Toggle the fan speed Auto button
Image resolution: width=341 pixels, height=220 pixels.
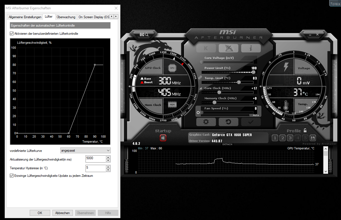[256, 115]
